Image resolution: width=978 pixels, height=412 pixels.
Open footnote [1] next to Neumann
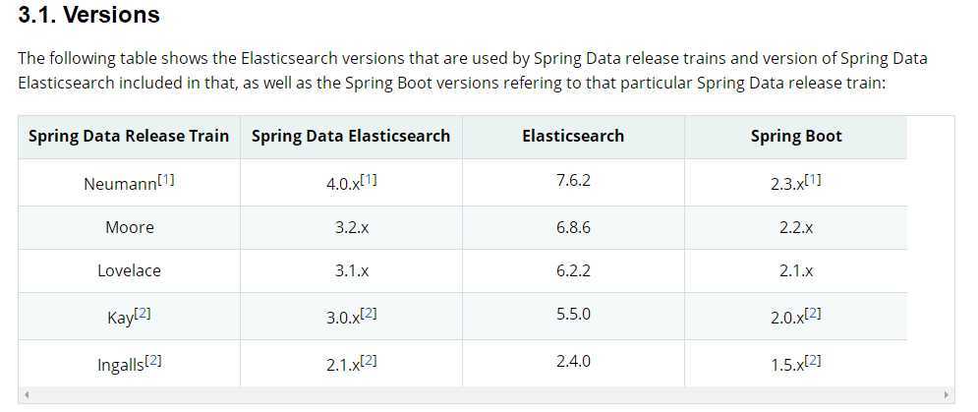click(166, 180)
